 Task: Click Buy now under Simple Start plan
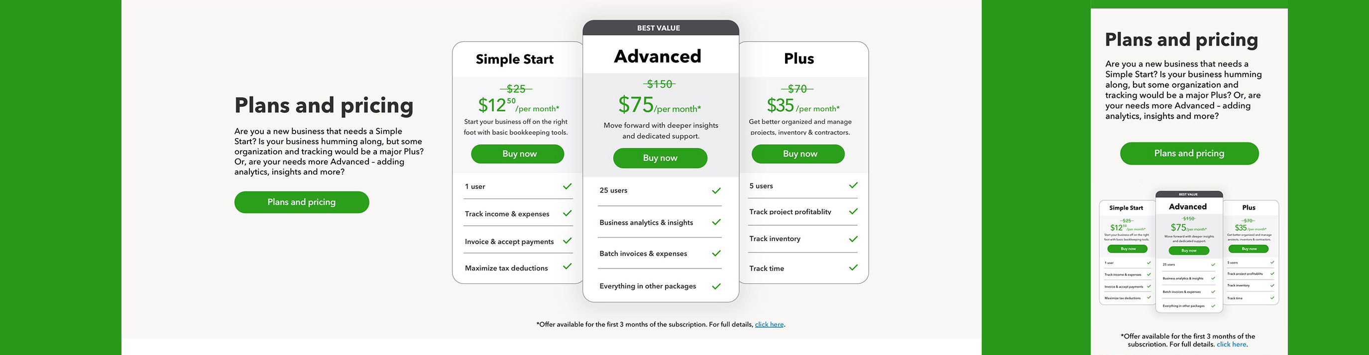[x=517, y=154]
